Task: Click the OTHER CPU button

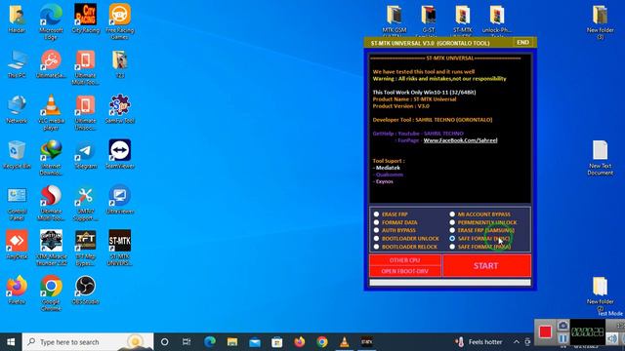Action: 405,260
